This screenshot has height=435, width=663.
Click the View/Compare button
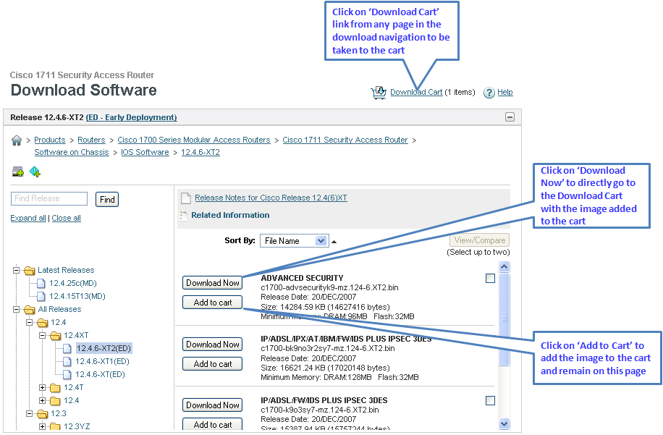tap(479, 240)
